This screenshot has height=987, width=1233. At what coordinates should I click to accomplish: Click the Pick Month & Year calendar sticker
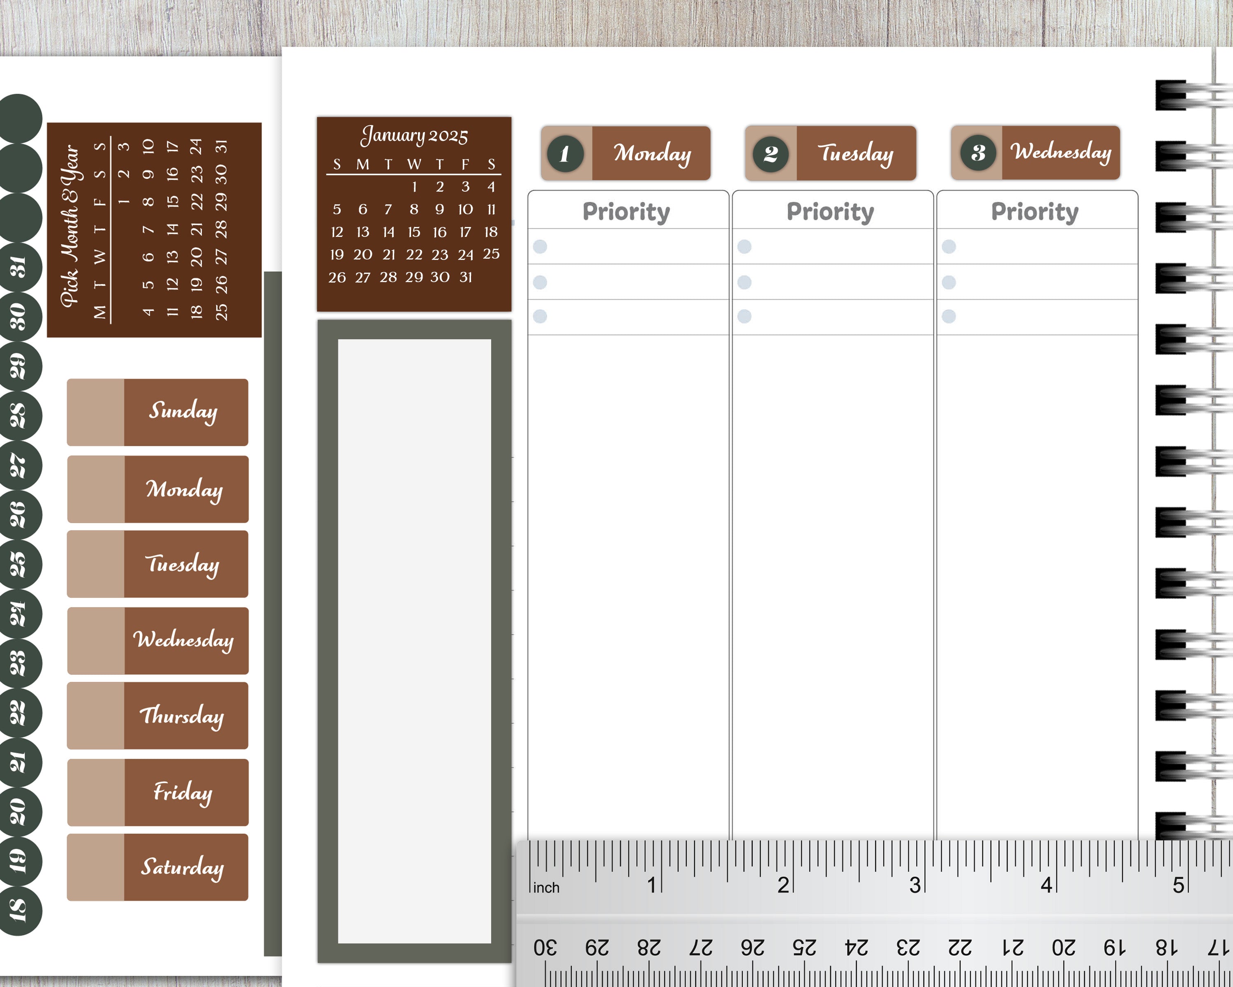154,229
